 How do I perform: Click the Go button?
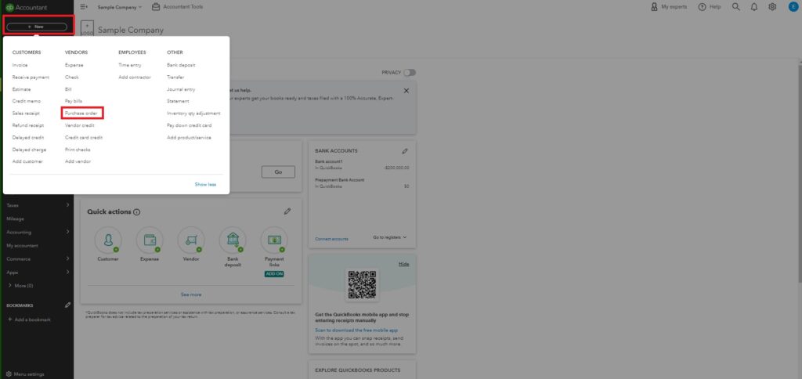[278, 171]
